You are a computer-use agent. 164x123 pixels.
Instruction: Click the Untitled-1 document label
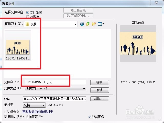coord(55,105)
